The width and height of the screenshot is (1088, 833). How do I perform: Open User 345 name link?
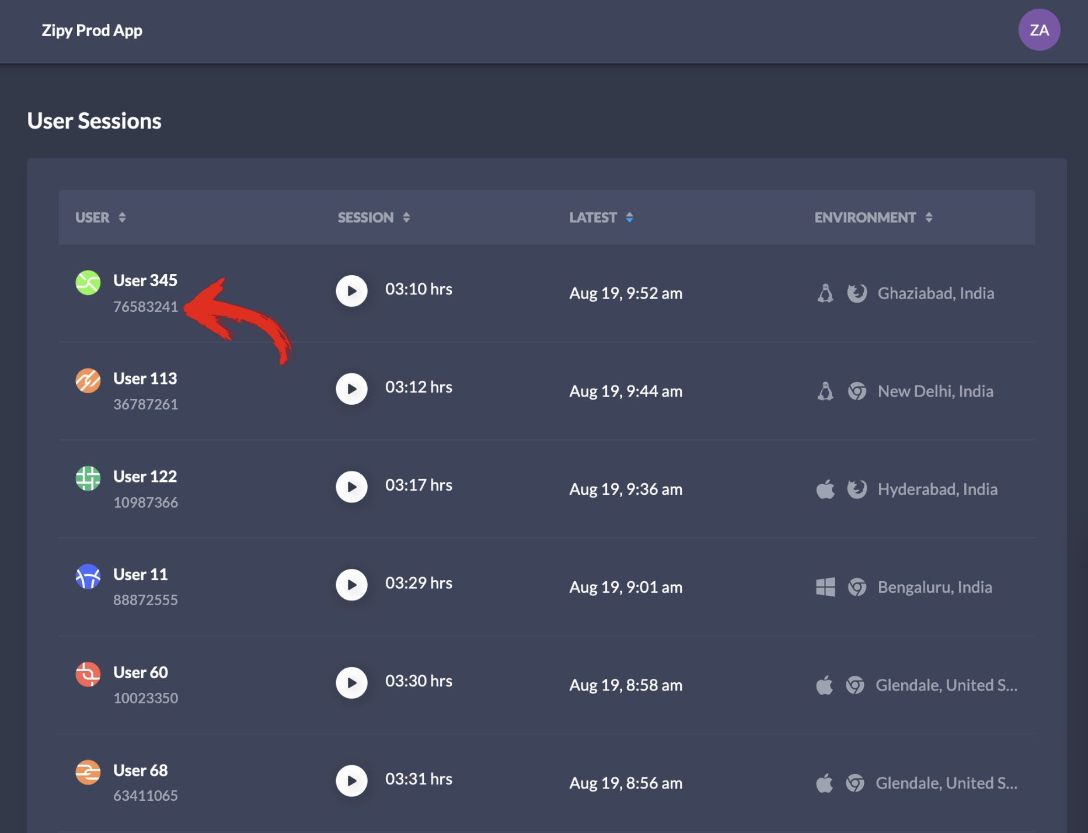(x=145, y=280)
